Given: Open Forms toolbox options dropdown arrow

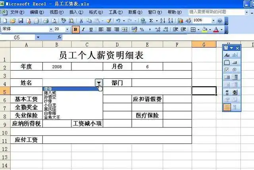Looking at the screenshot, I should [x=231, y=48].
